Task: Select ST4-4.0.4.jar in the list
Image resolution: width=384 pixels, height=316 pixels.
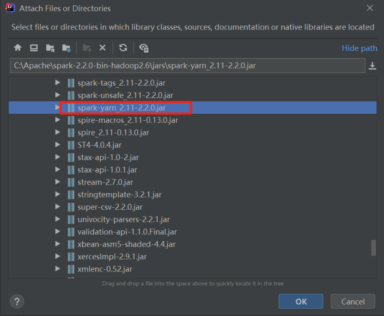Action: [98, 145]
